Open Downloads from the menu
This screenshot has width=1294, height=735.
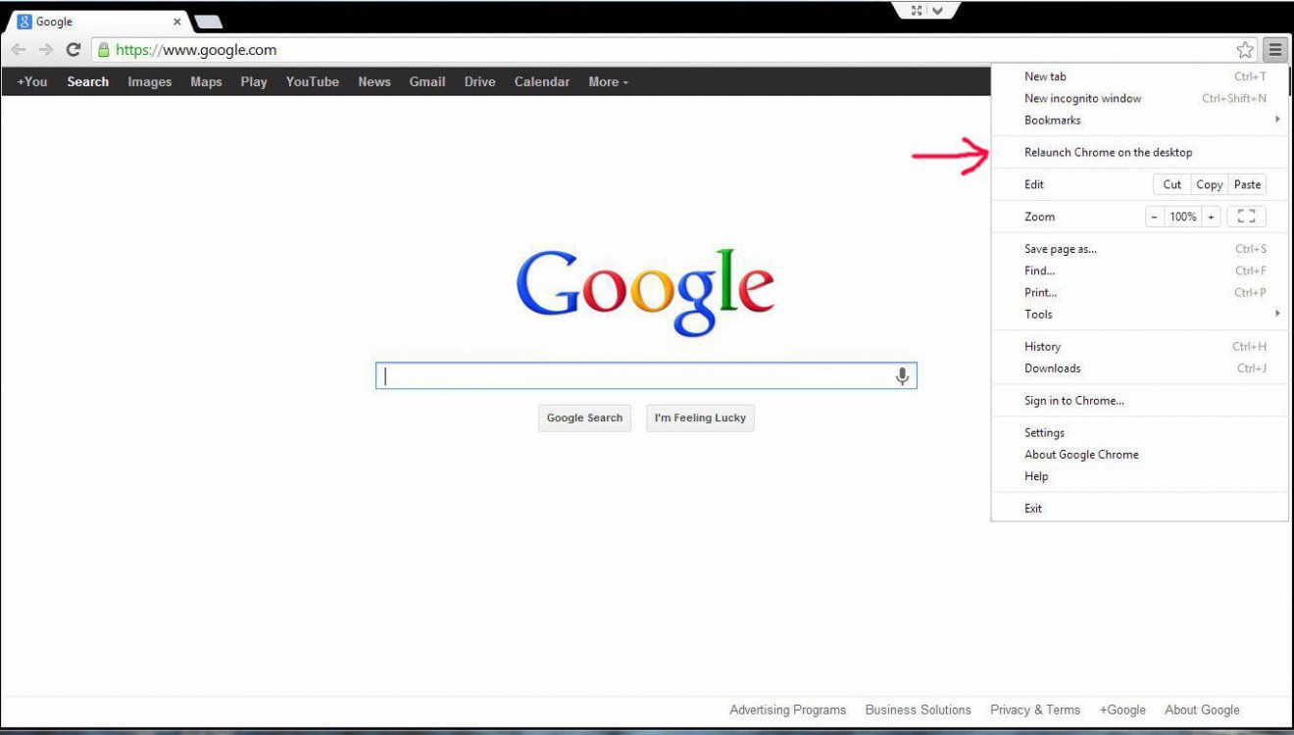pyautogui.click(x=1140, y=368)
